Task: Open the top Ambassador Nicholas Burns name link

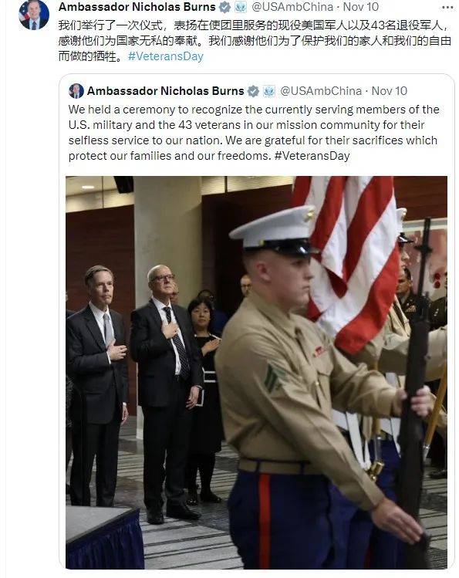Action: pos(137,7)
